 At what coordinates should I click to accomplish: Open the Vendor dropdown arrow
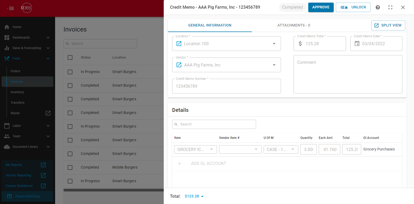(x=274, y=65)
